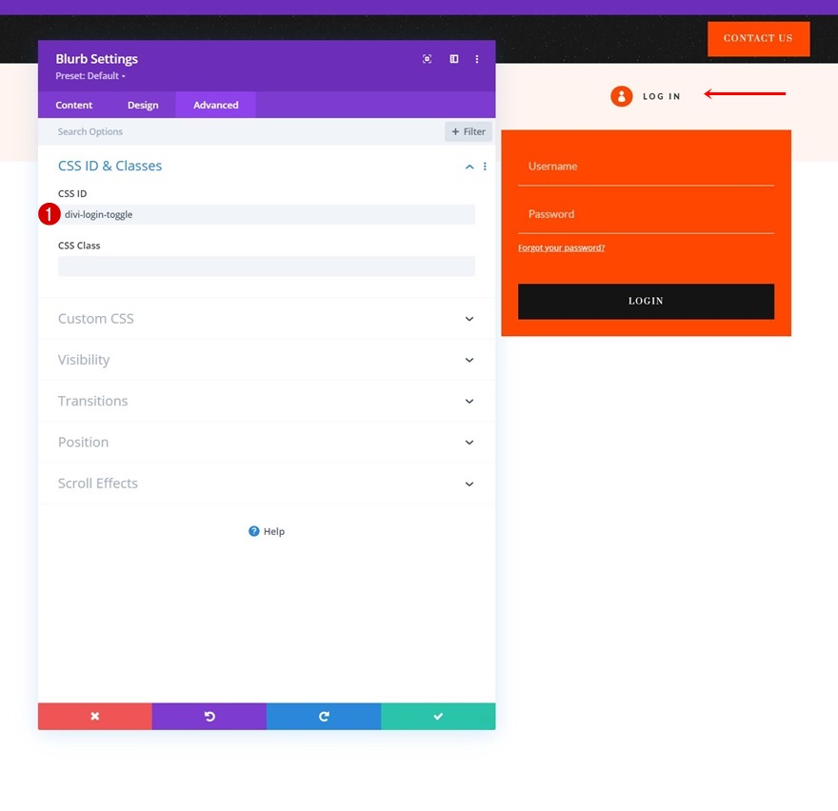Undo last change with purple undo button
838x811 pixels.
pyautogui.click(x=209, y=716)
